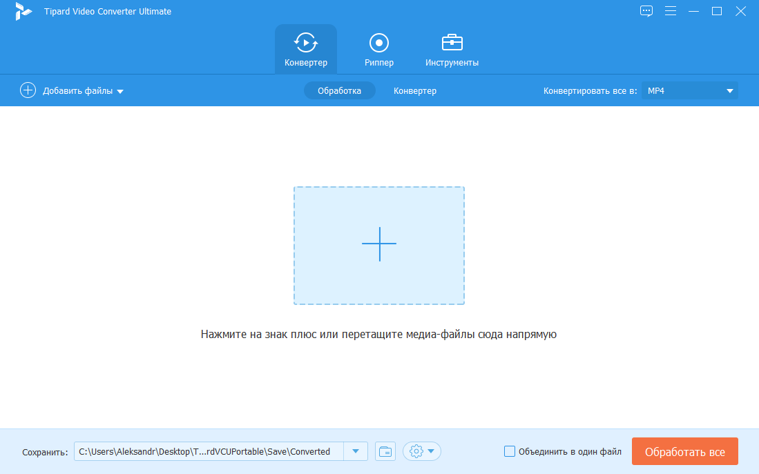Select the Обработка sub-tab
Viewport: 759px width, 474px height.
coord(339,90)
